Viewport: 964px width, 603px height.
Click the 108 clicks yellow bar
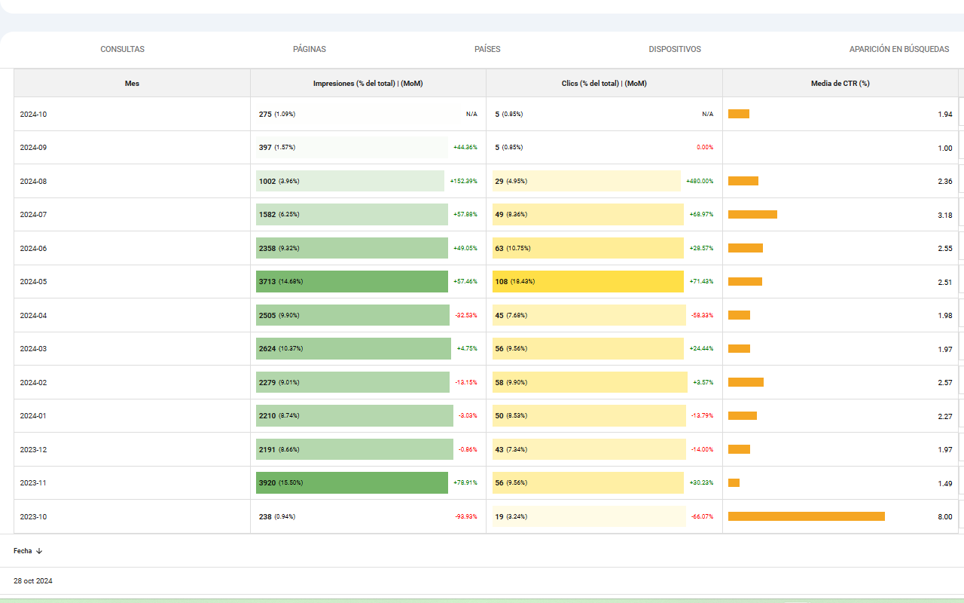(587, 282)
